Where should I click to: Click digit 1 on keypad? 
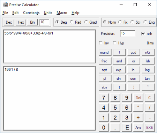(x=104, y=118)
